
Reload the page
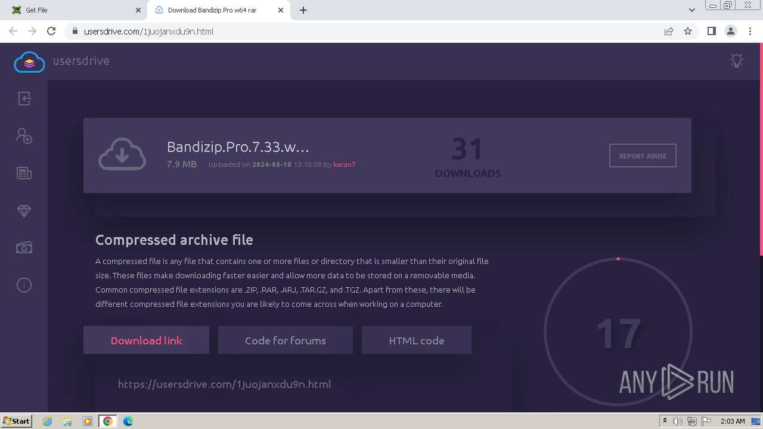coord(51,31)
